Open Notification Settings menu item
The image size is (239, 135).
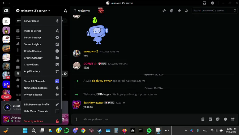[41, 88]
